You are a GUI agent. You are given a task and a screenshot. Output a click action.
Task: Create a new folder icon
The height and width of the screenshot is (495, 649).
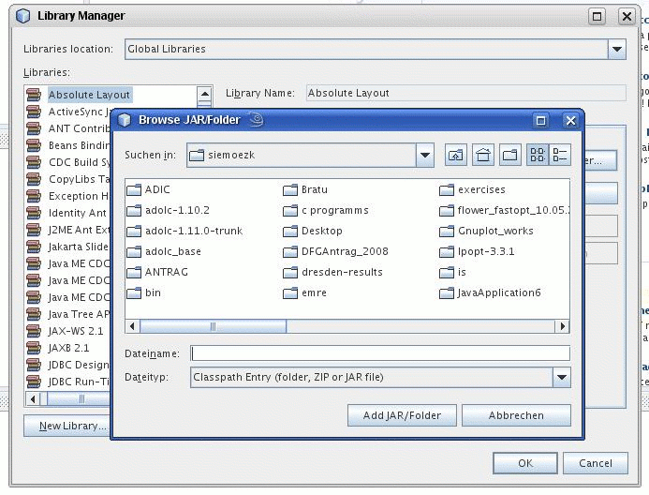[x=509, y=155]
